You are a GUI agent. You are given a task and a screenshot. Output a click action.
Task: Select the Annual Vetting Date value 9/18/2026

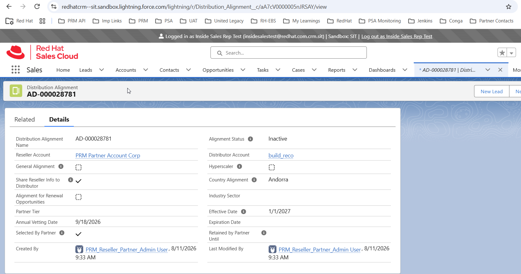click(x=88, y=222)
